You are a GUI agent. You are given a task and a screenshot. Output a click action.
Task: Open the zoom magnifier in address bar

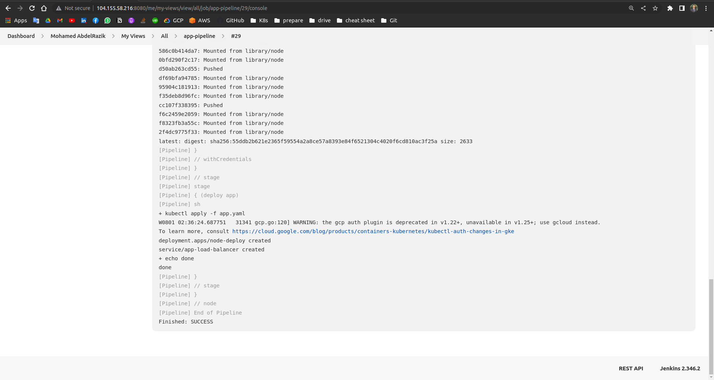[631, 8]
